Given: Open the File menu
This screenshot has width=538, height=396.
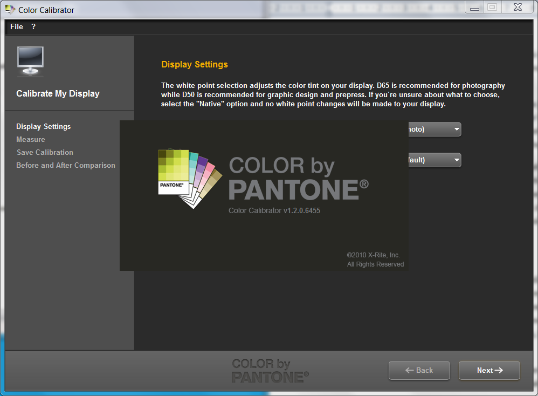Looking at the screenshot, I should 17,26.
